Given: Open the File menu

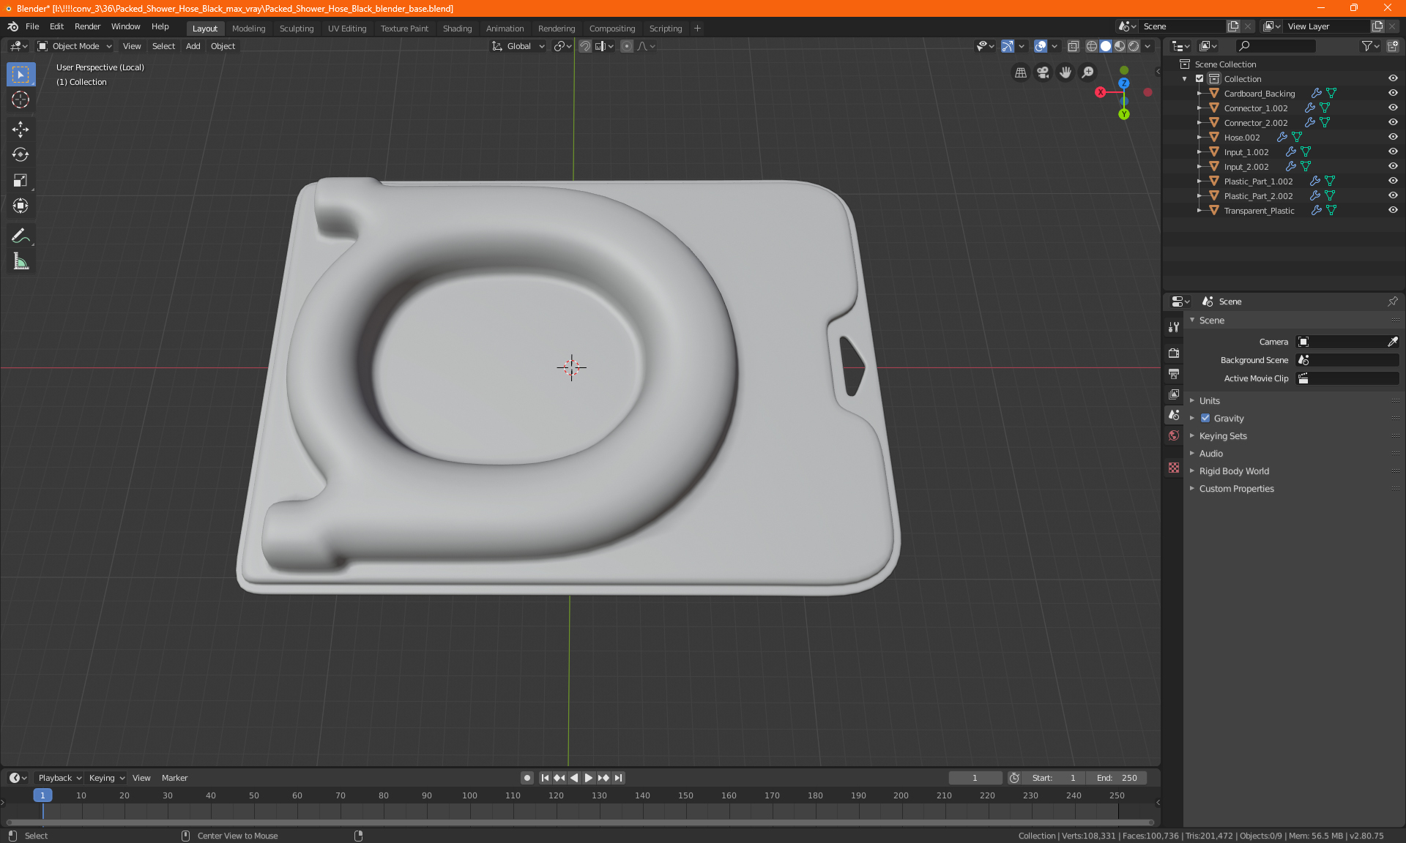Looking at the screenshot, I should pos(32,26).
